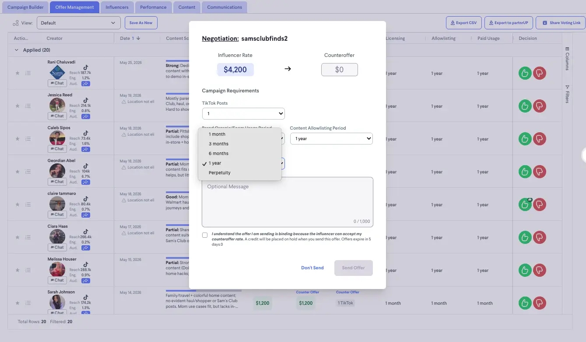The width and height of the screenshot is (586, 342).
Task: Click the view layout icon beside View
Action: (x=16, y=23)
